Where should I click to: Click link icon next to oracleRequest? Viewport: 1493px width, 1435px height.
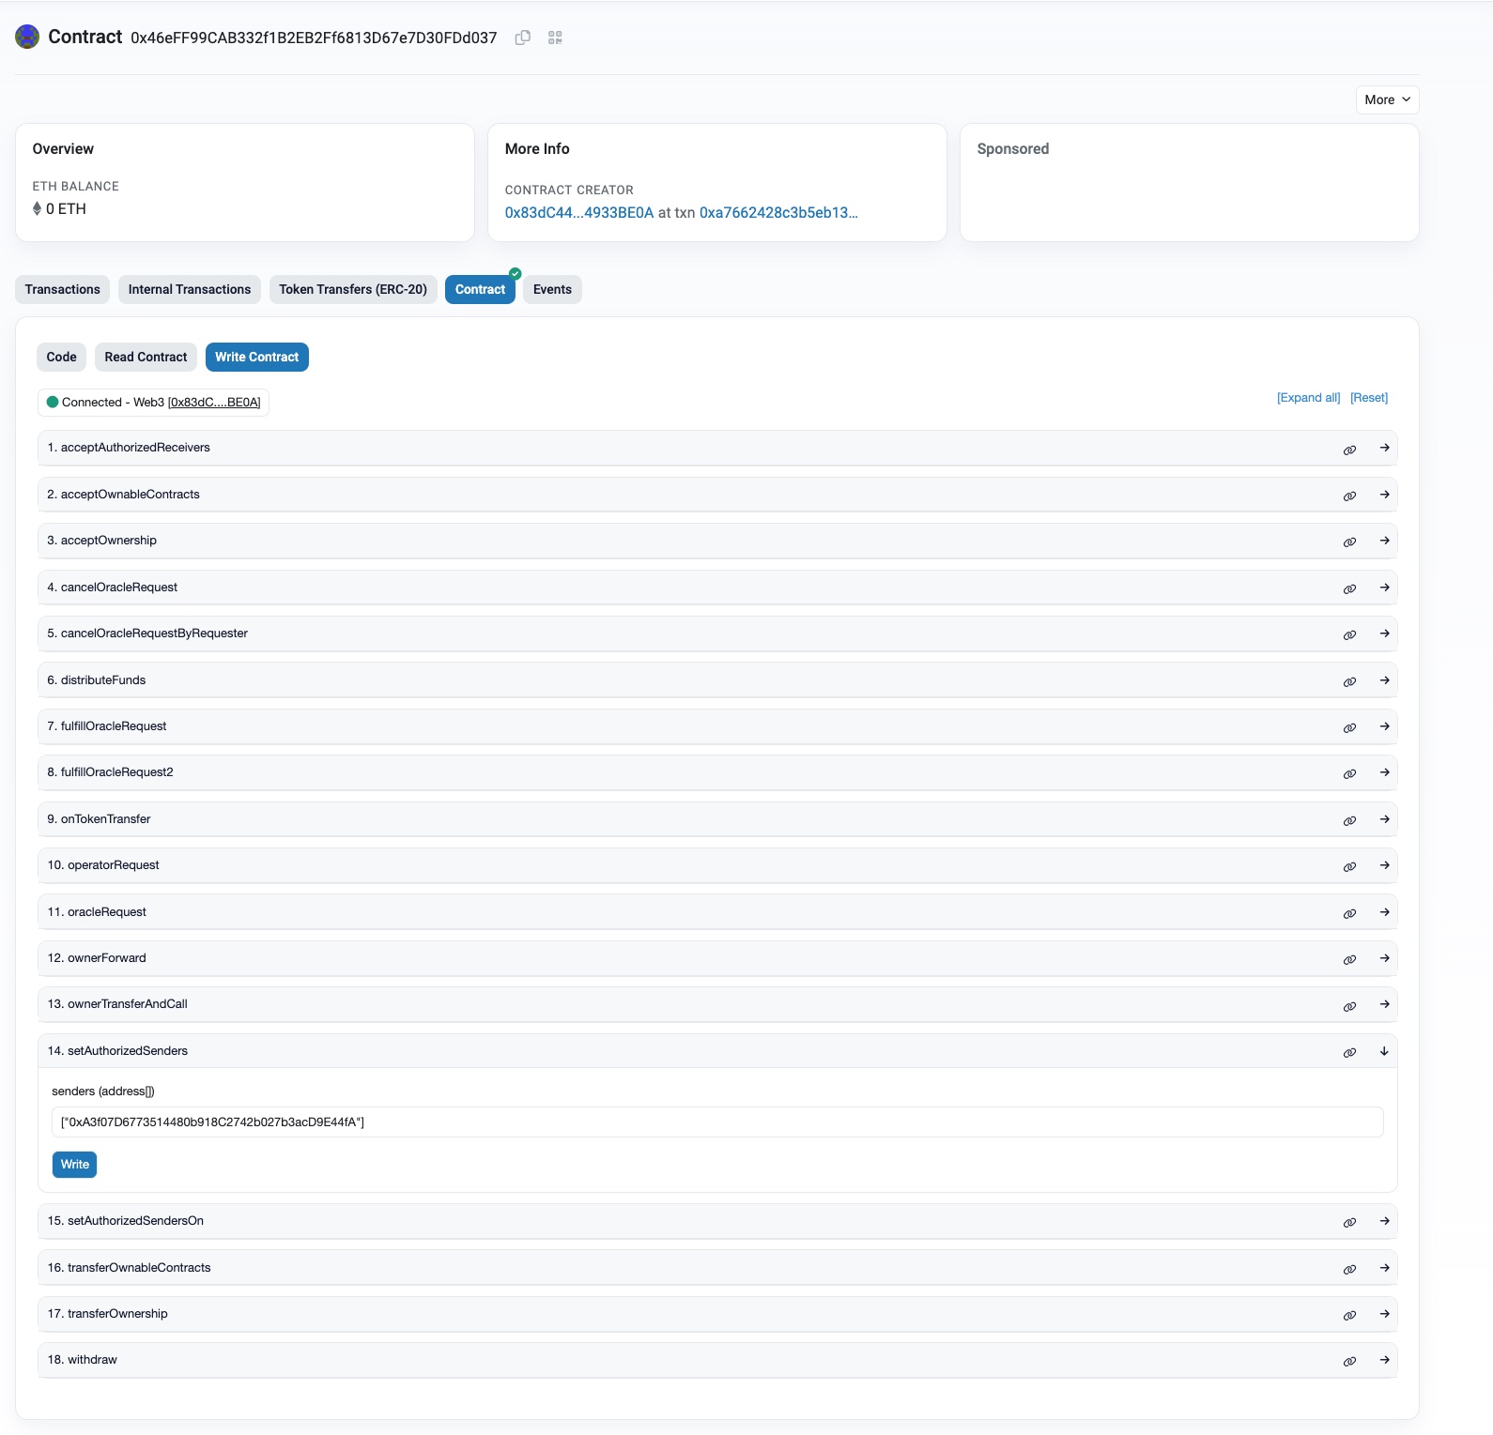coord(1349,913)
